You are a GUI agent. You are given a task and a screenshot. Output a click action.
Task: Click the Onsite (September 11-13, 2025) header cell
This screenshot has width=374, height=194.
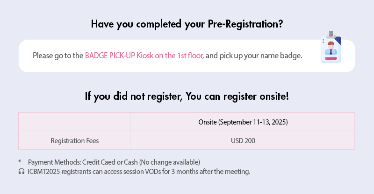242,122
